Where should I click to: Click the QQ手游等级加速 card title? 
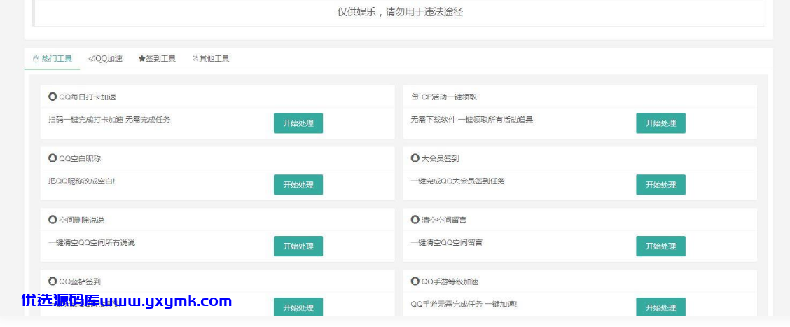pyautogui.click(x=448, y=281)
